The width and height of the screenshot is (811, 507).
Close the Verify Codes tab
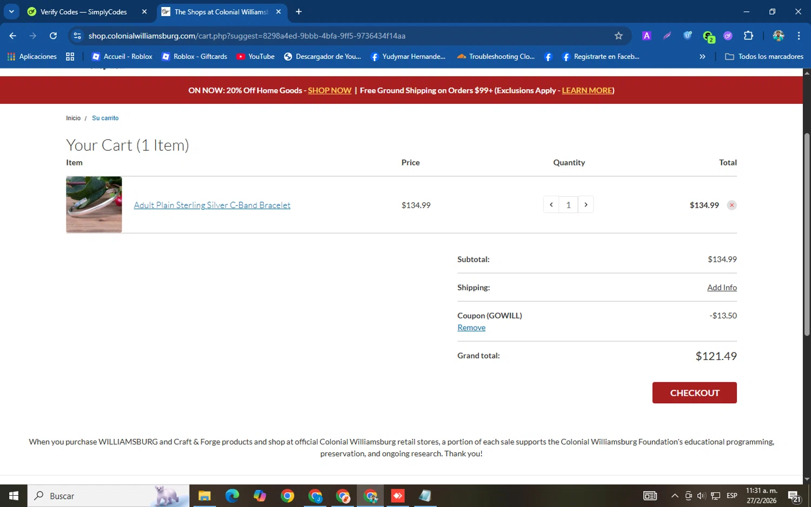[144, 11]
